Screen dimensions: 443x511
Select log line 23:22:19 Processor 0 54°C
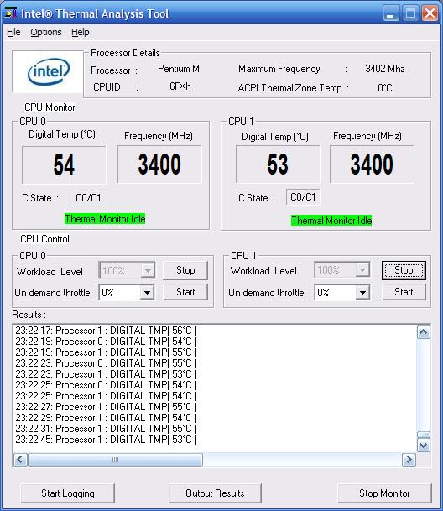[106, 342]
